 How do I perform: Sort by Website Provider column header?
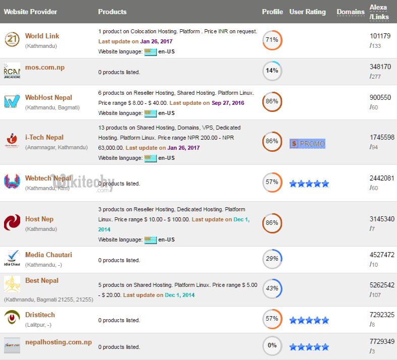pos(30,12)
